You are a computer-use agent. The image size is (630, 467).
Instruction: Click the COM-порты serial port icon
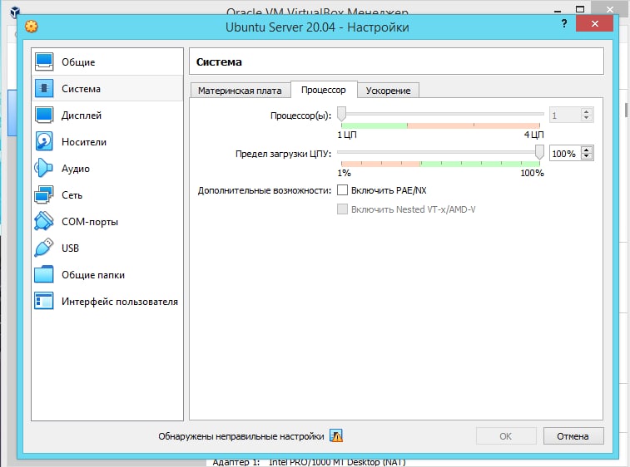coord(44,221)
